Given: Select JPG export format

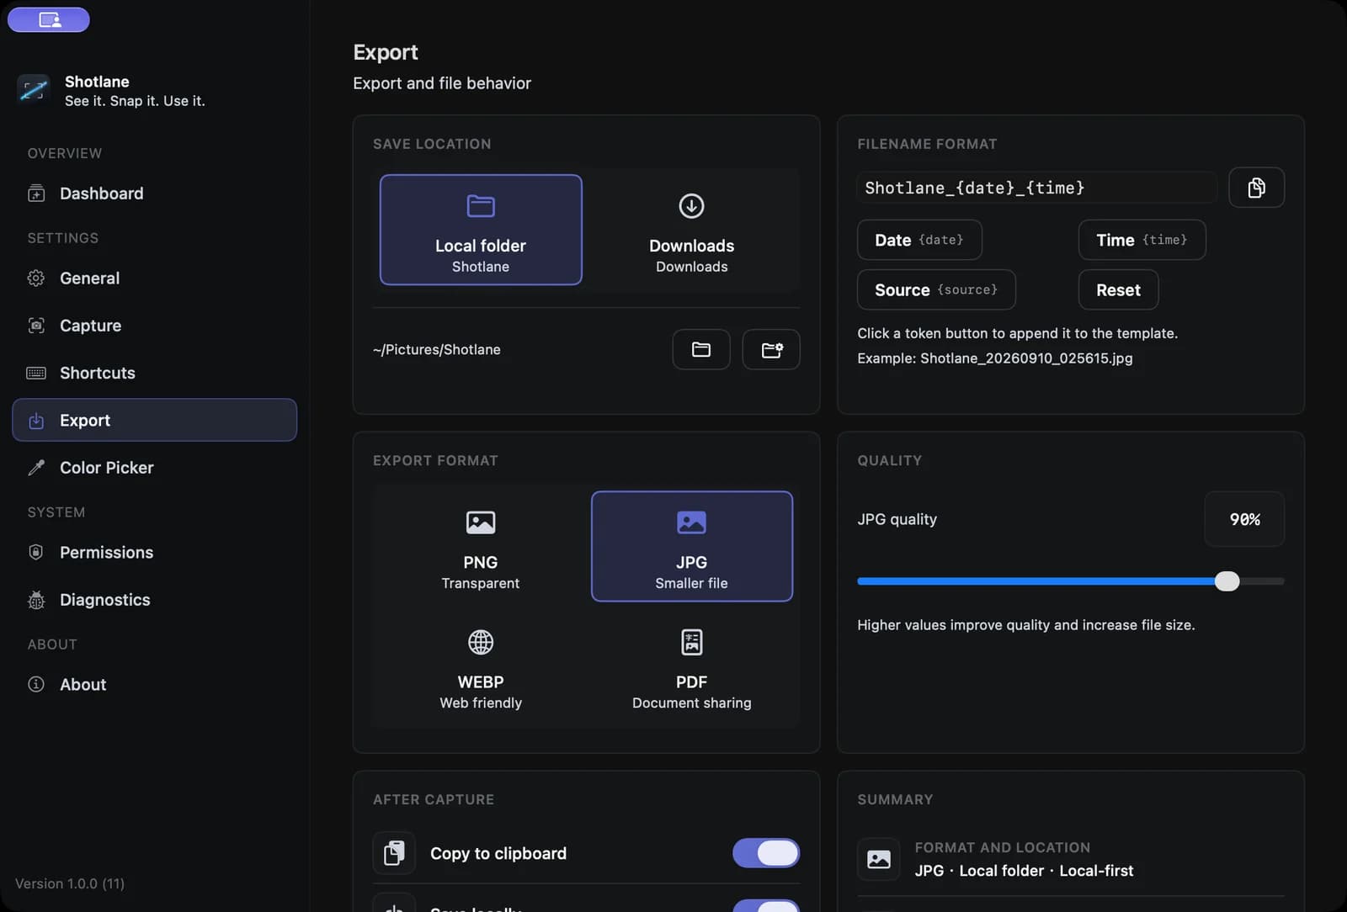Looking at the screenshot, I should tap(692, 546).
